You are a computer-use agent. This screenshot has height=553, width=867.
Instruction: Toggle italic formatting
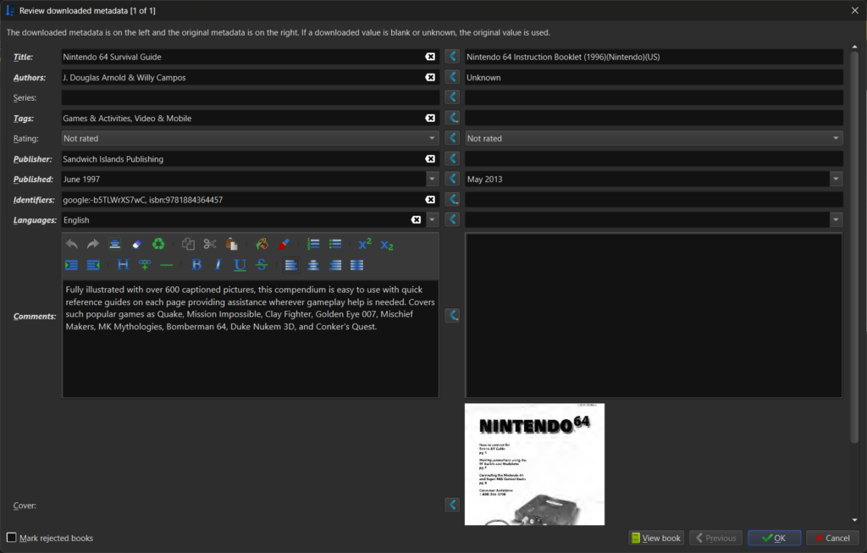pyautogui.click(x=218, y=265)
